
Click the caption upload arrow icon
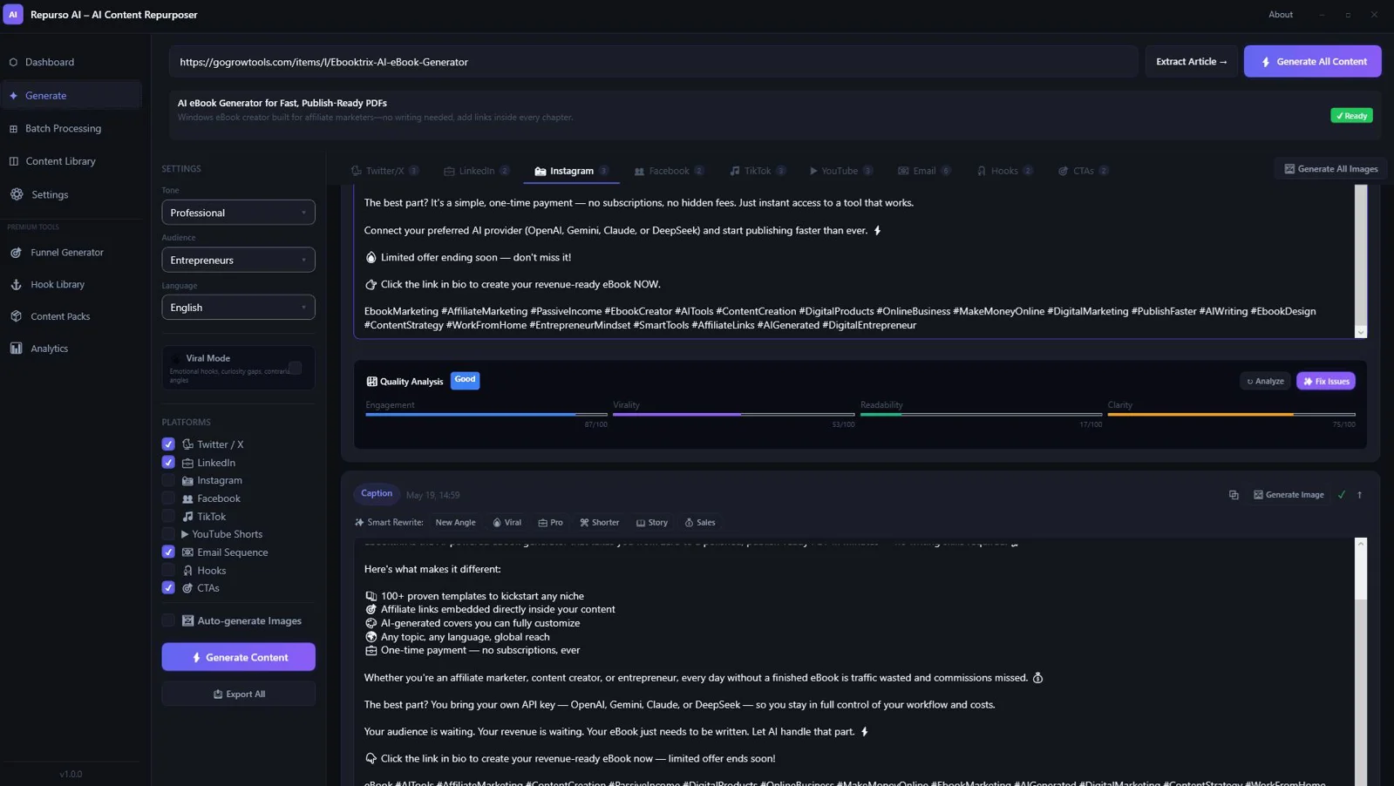[1360, 495]
